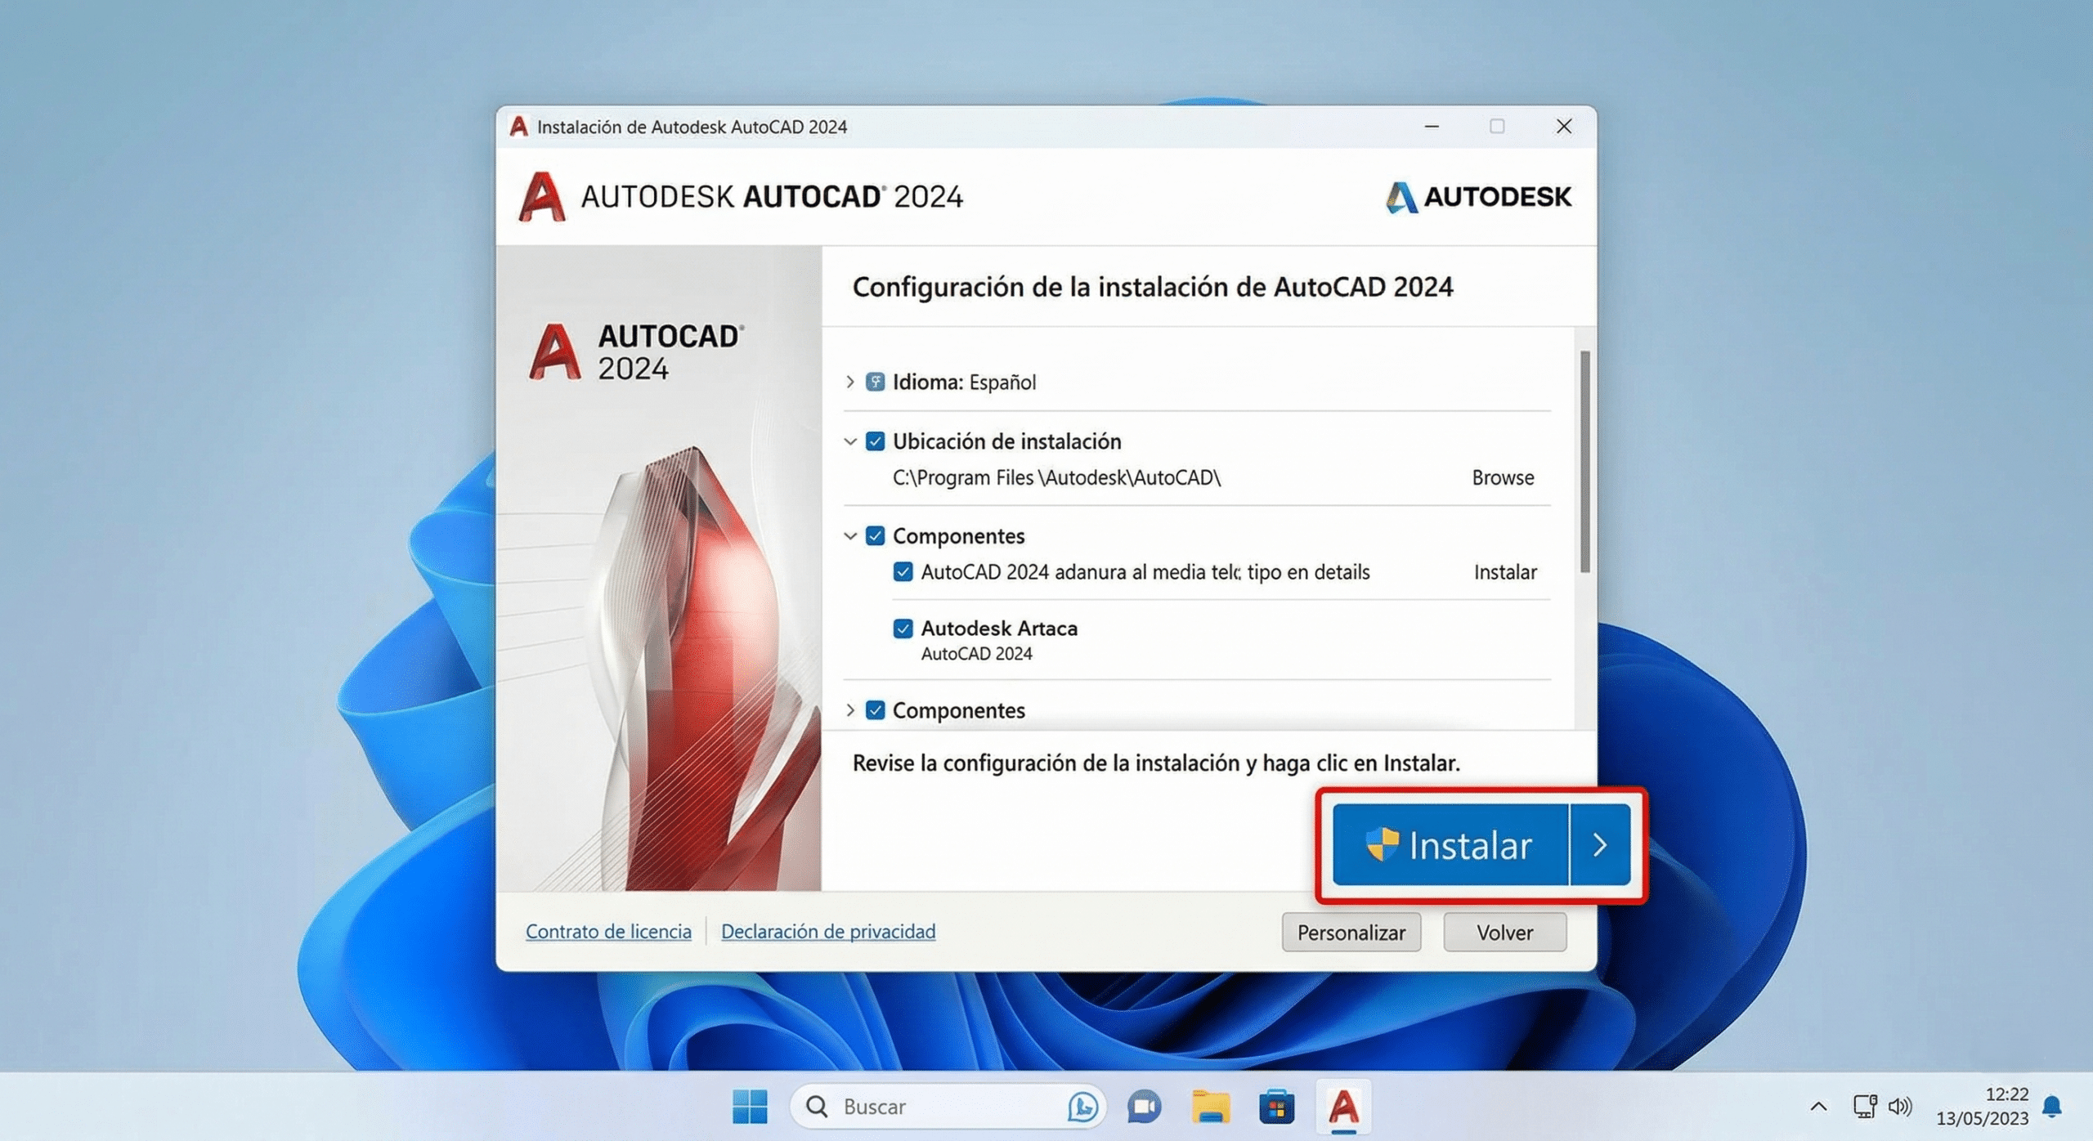Screen dimensions: 2093x1141
Task: Open Microsoft Store from the taskbar
Action: pyautogui.click(x=1276, y=1107)
